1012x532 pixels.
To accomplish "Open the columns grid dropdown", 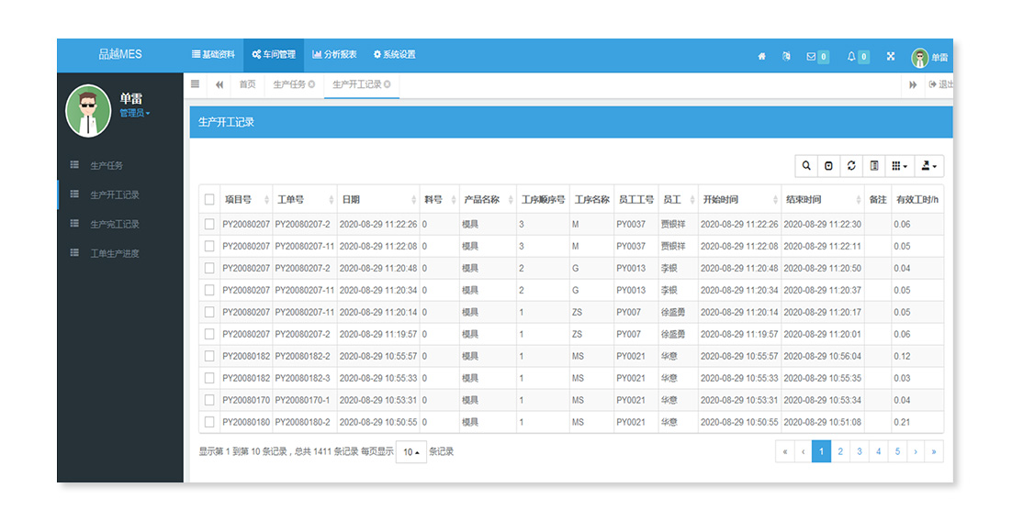I will 900,166.
